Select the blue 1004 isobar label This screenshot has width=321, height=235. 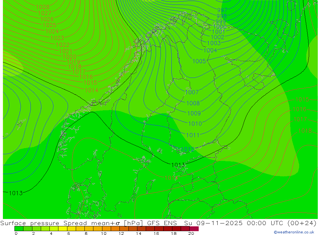210,50
